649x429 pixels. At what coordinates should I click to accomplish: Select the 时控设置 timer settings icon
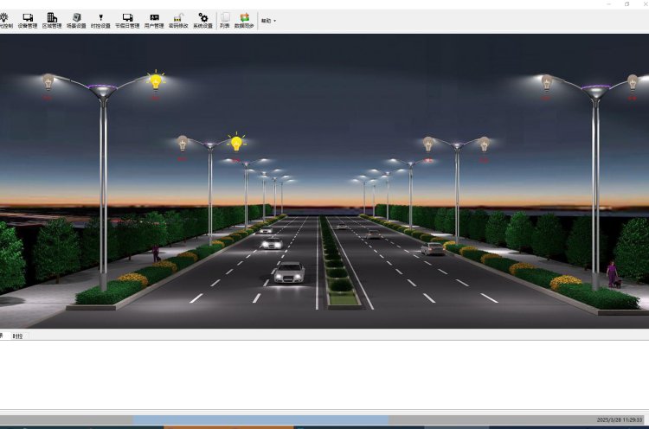tap(101, 20)
